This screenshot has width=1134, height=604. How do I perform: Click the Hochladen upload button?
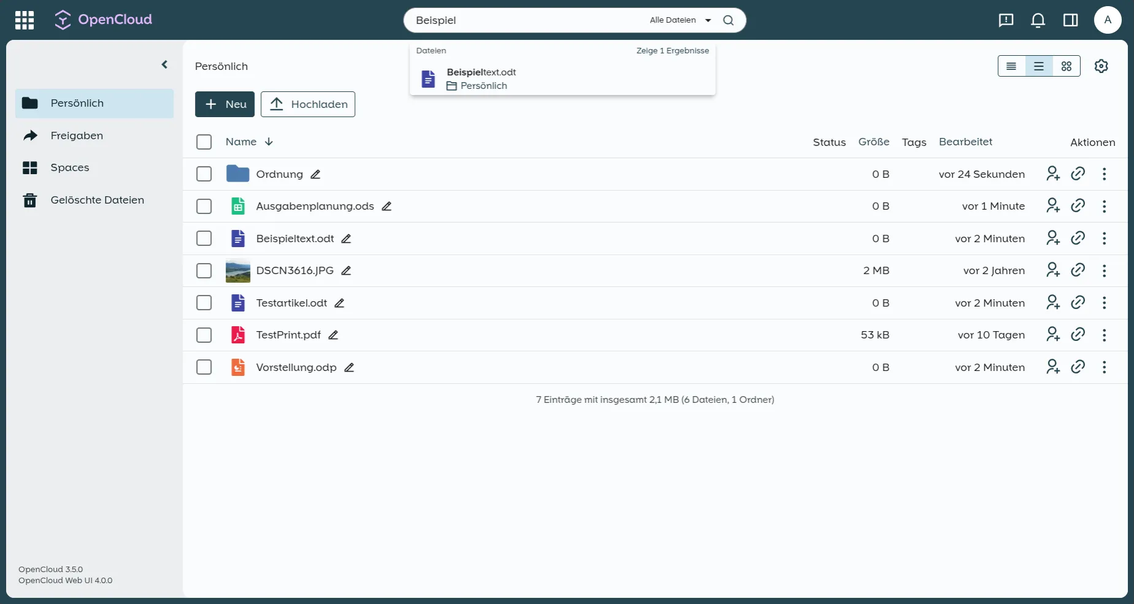pyautogui.click(x=308, y=104)
